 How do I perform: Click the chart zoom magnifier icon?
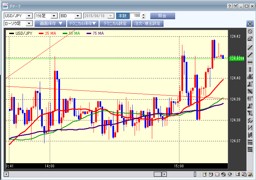[238, 174]
